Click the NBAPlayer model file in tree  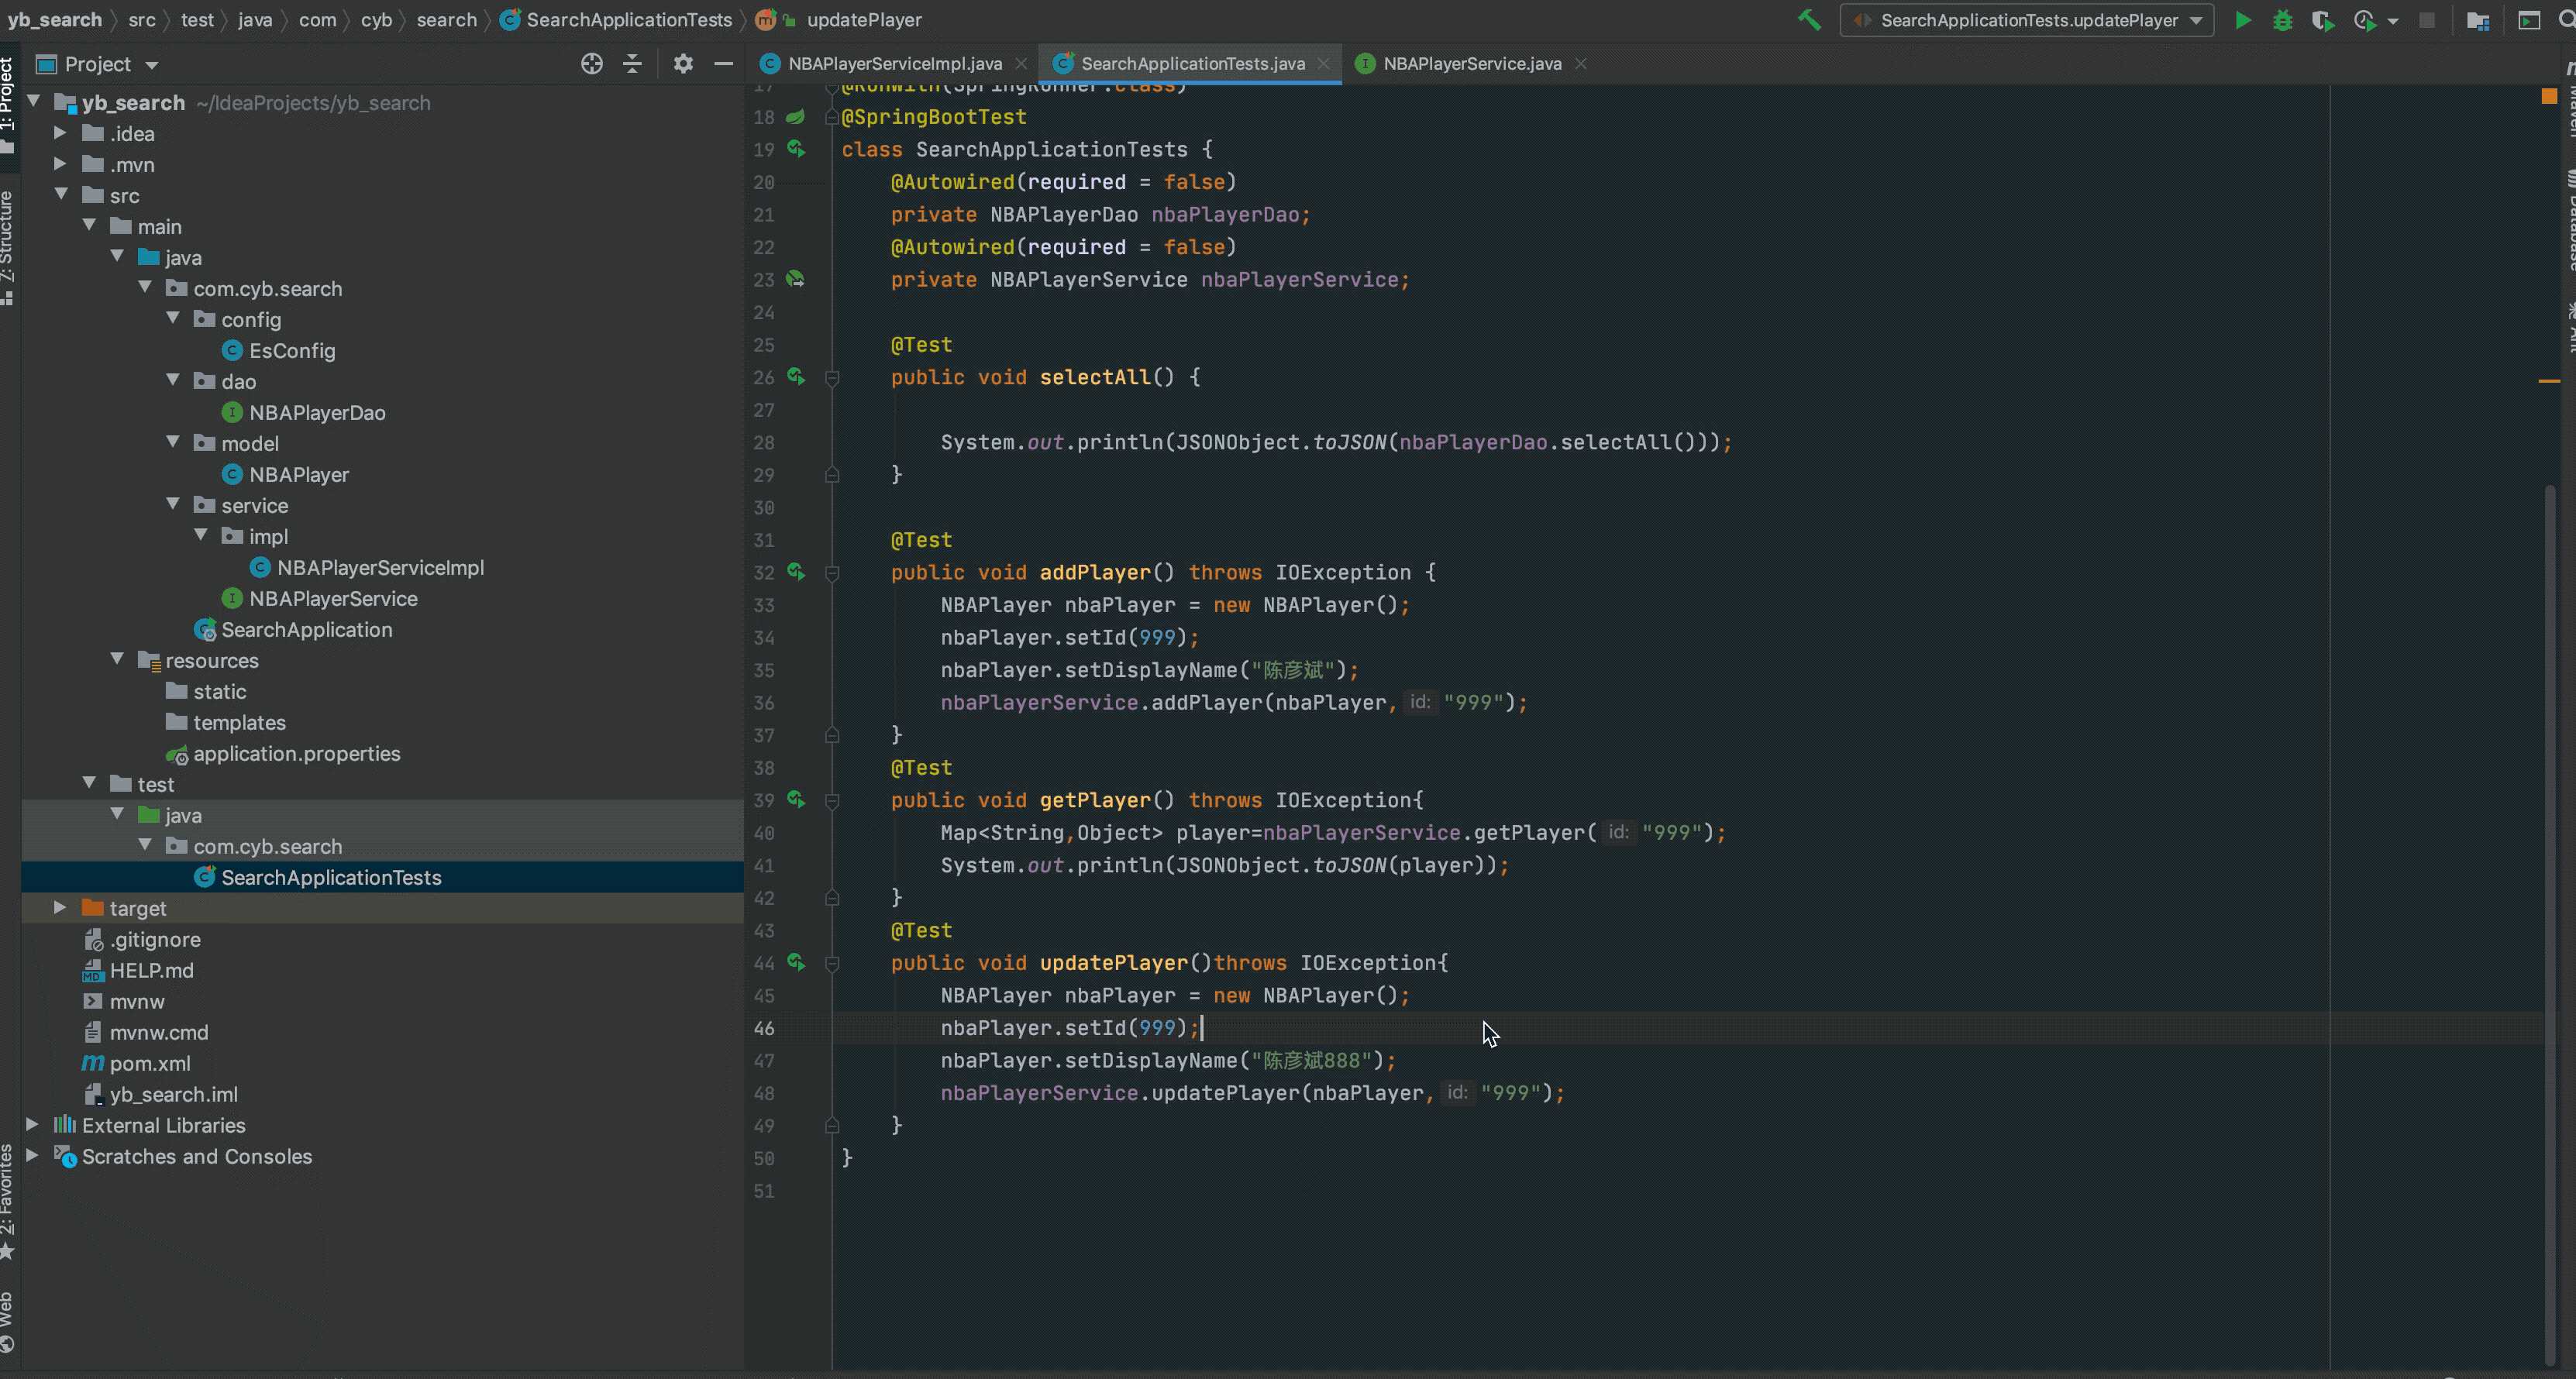pyautogui.click(x=298, y=475)
